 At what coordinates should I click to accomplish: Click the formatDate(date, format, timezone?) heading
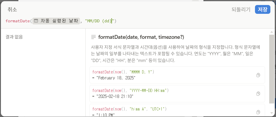pyautogui.click(x=141, y=37)
